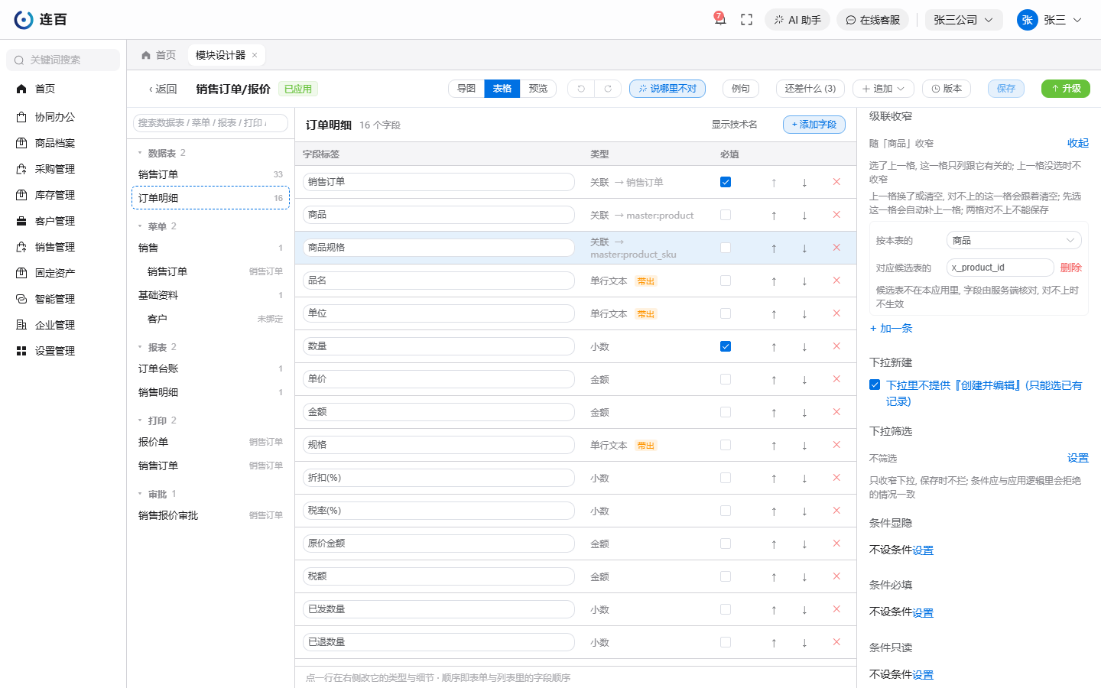Click the green 升级 button
Screen dimensions: 1101x688
pyautogui.click(x=1066, y=89)
